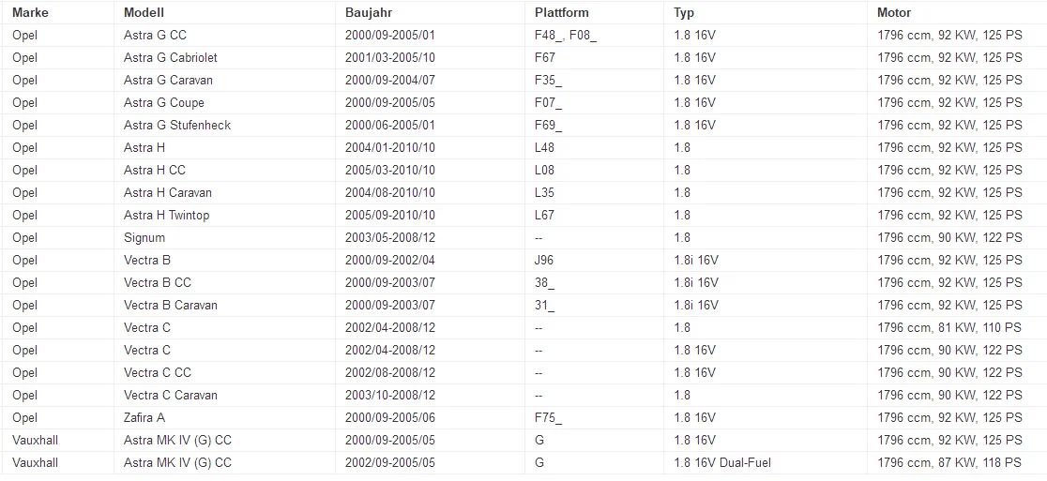Click the Vectra B CC model cell

158,282
